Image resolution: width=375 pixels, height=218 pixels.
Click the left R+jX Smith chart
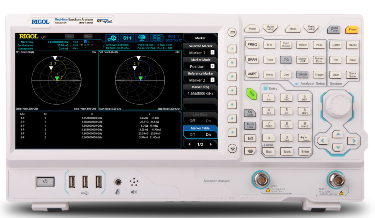pos(56,80)
